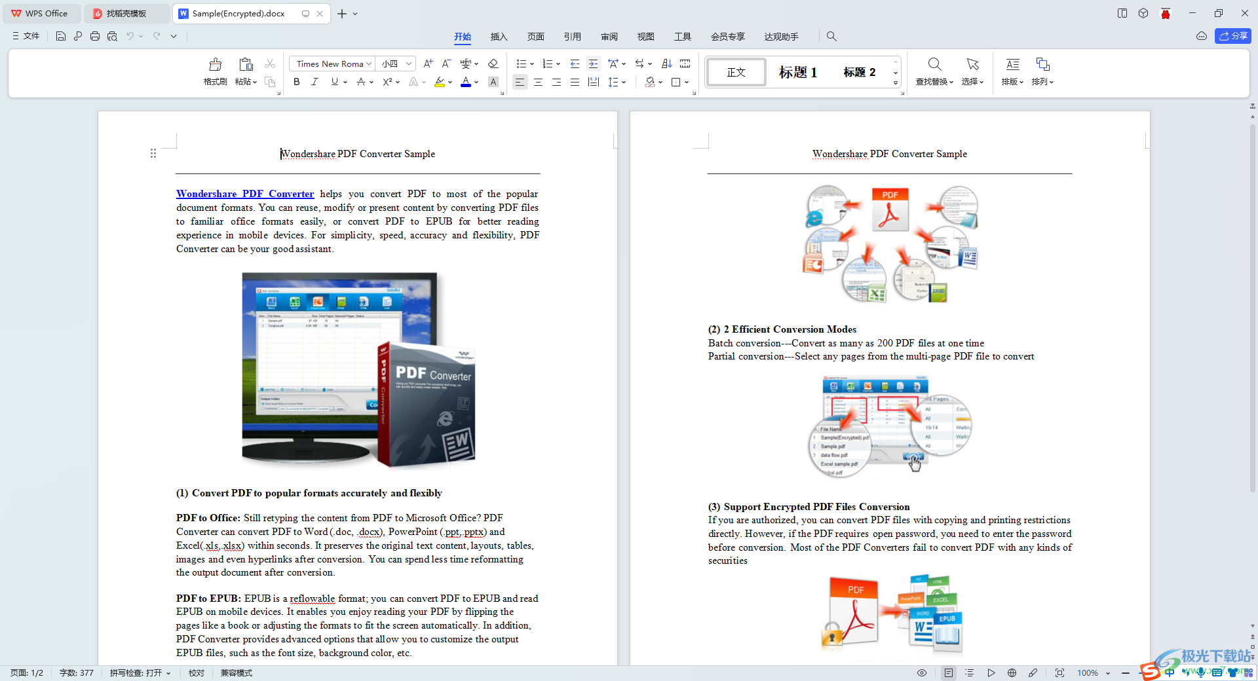This screenshot has width=1258, height=681.
Task: Open the 插入 (Insert) ribbon tab
Action: (x=499, y=37)
